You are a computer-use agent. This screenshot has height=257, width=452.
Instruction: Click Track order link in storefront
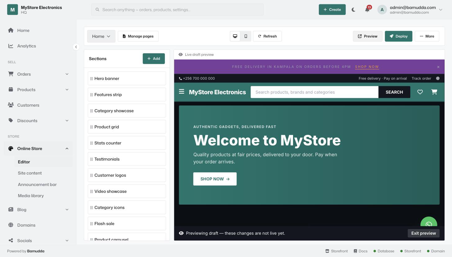click(421, 78)
